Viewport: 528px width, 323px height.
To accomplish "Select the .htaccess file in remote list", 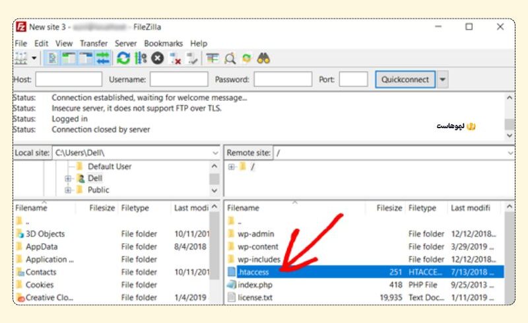I will [x=255, y=272].
